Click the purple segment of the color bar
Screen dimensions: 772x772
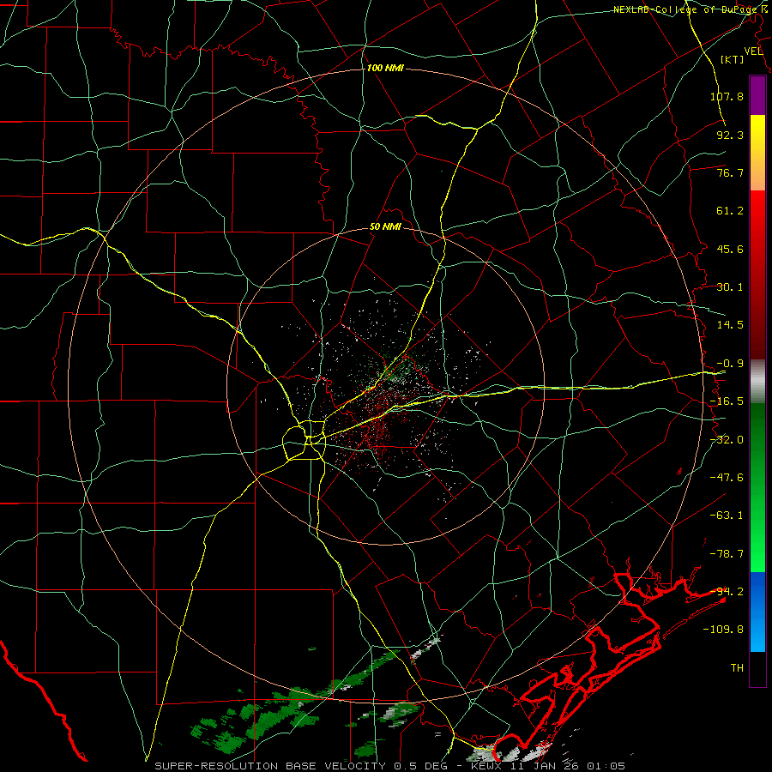[x=757, y=95]
